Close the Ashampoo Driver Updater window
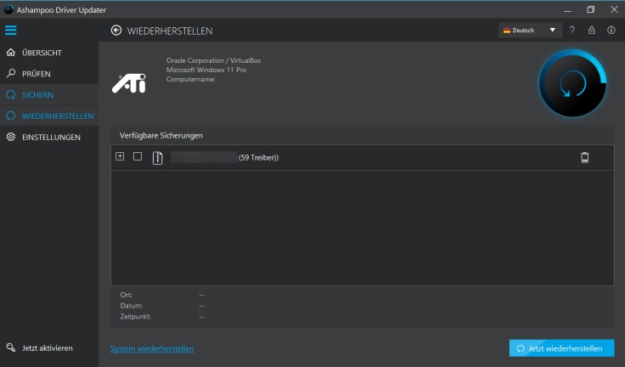Screen dimensions: 625x367 tap(614, 9)
